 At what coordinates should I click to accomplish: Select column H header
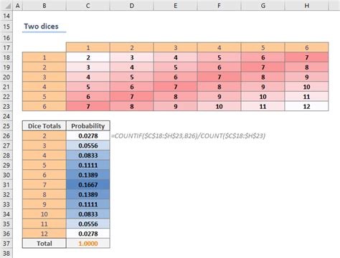point(307,5)
